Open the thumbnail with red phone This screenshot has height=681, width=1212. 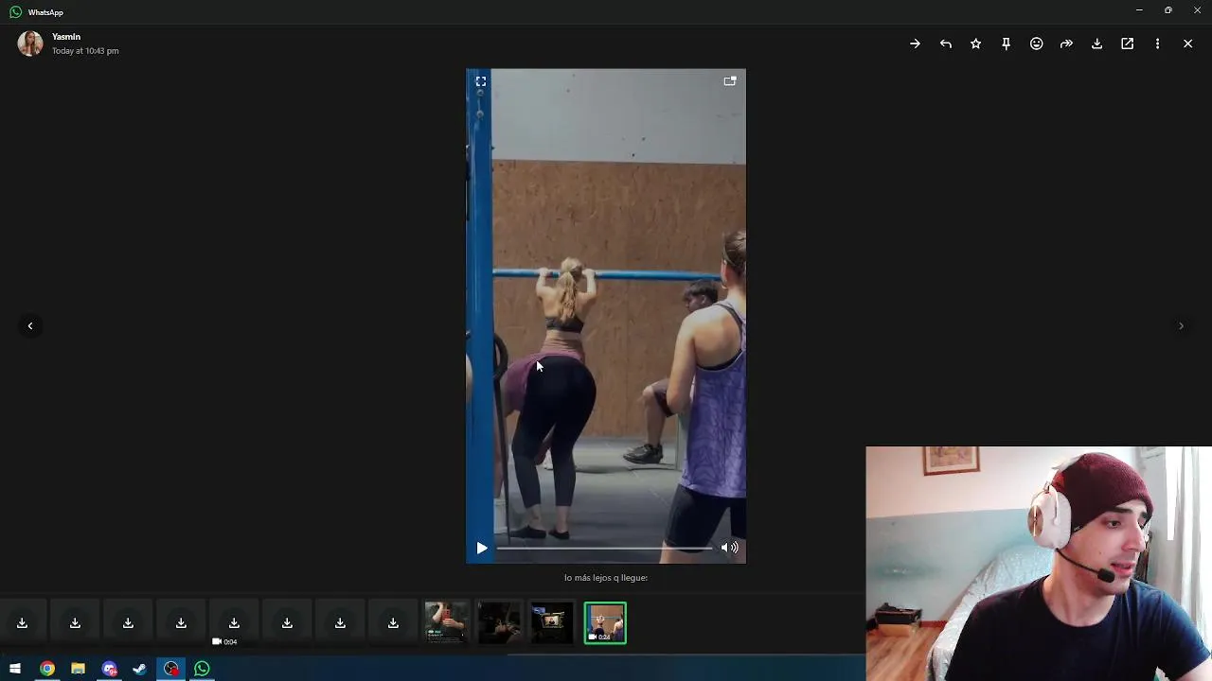(446, 623)
